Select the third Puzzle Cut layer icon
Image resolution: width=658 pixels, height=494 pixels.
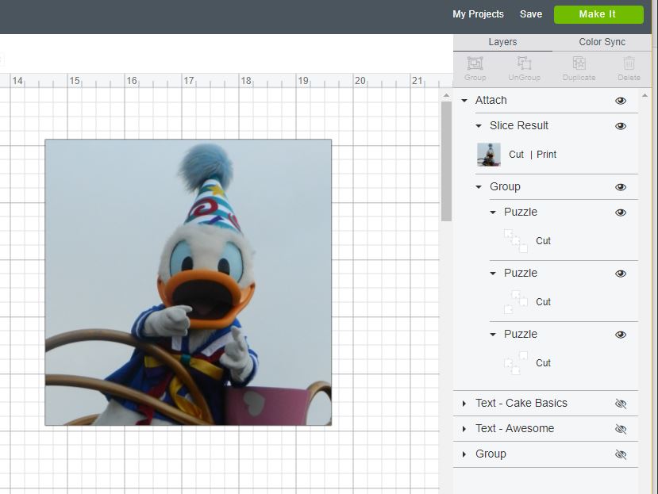point(516,362)
